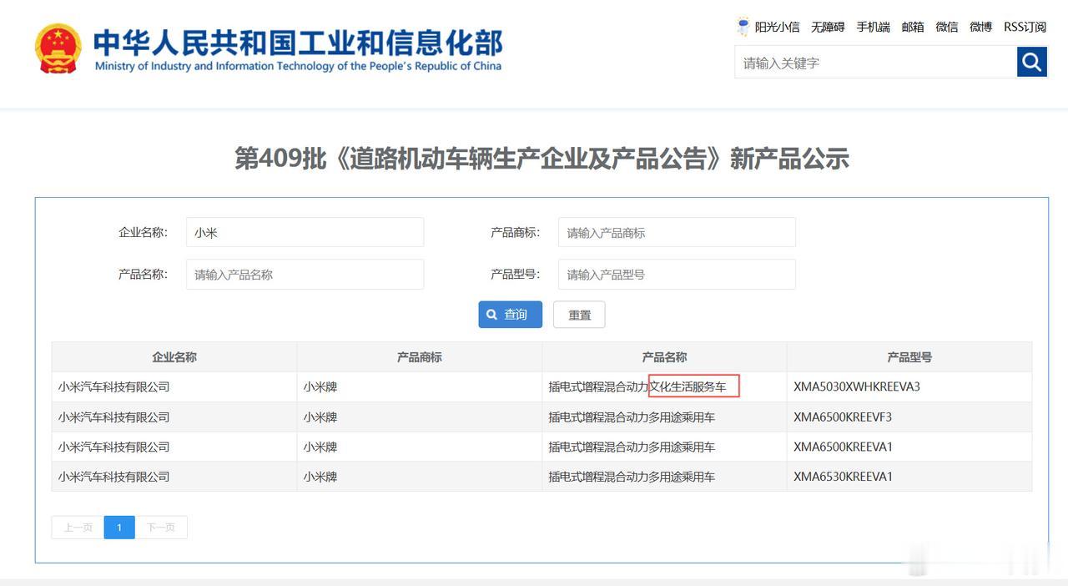
Task: Click the blue 查询 search button
Action: [510, 315]
